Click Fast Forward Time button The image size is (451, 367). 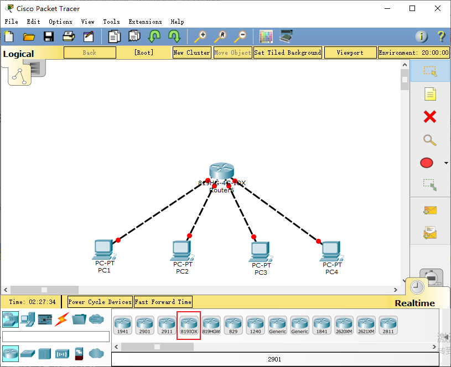pyautogui.click(x=163, y=302)
